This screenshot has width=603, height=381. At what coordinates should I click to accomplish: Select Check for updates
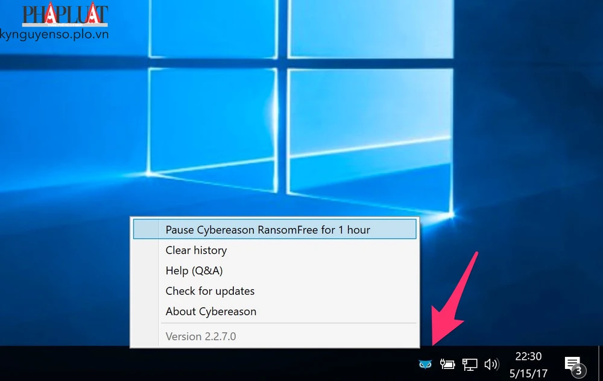tap(274, 291)
